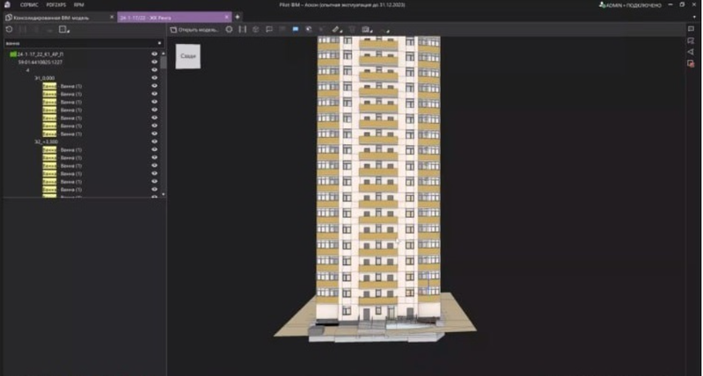The image size is (703, 376).
Task: Click the Открыть модель button
Action: pos(200,29)
